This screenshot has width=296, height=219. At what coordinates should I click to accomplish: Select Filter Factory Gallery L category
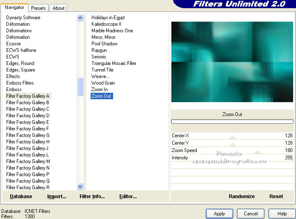point(27,155)
